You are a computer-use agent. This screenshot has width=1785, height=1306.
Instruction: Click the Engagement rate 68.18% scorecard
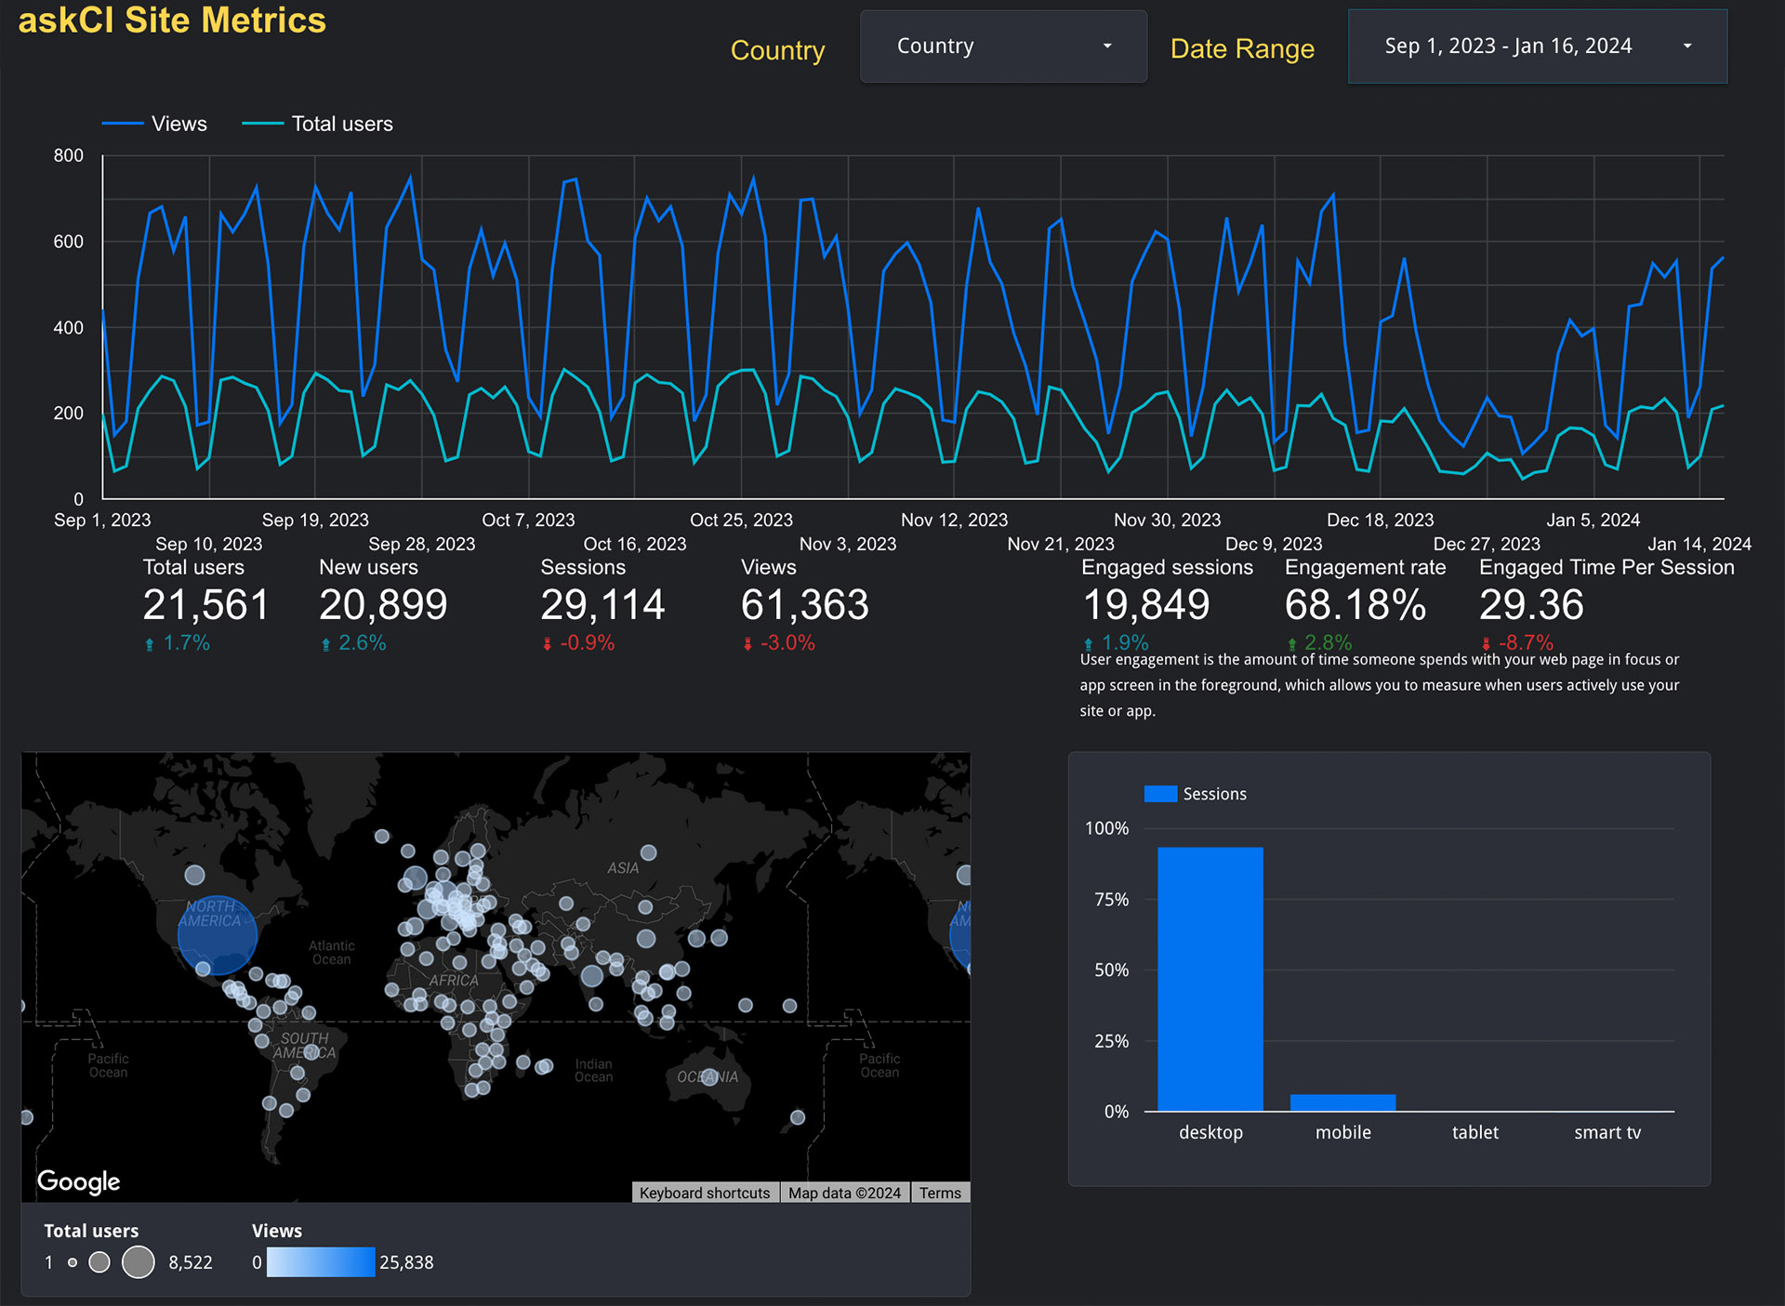(1355, 604)
